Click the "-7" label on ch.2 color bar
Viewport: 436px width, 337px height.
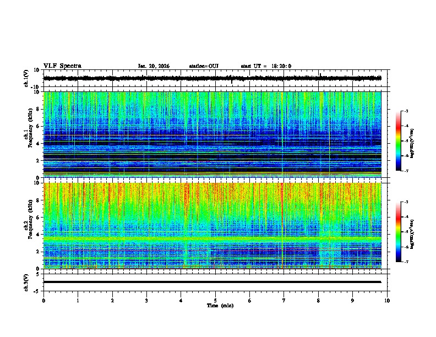406,262
